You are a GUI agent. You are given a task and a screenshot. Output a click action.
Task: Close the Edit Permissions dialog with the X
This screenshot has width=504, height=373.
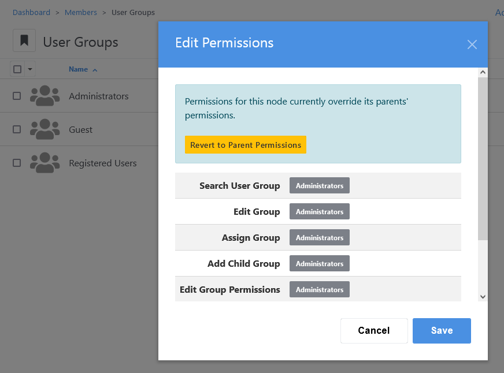pos(472,44)
